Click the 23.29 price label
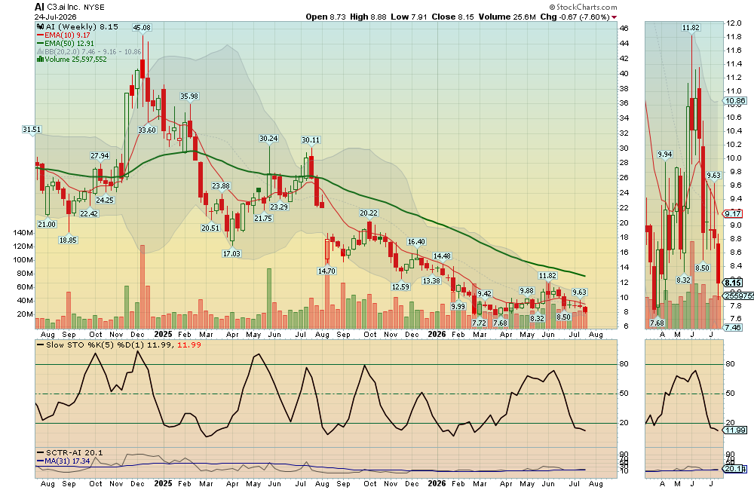The height and width of the screenshot is (490, 754). (279, 207)
